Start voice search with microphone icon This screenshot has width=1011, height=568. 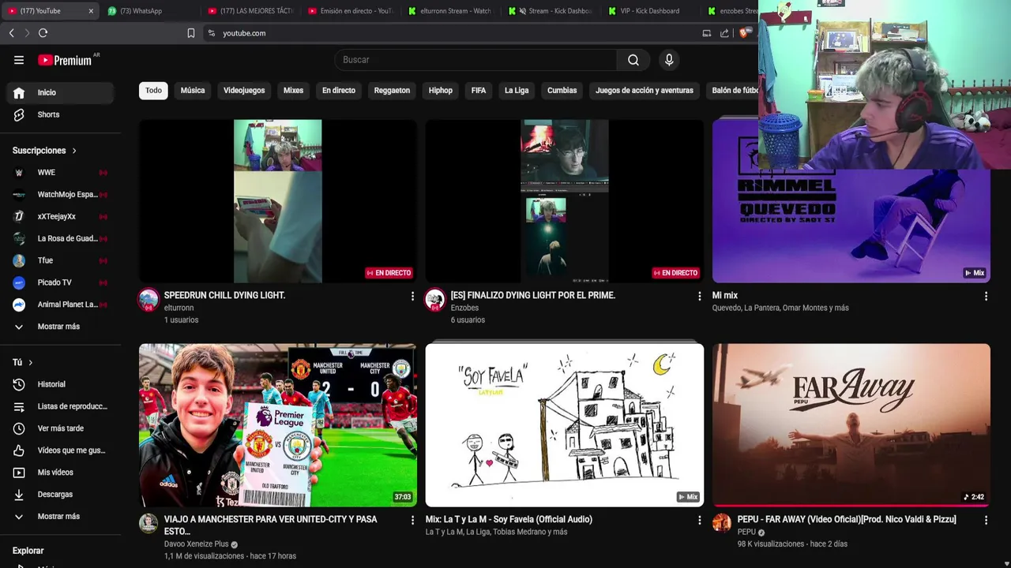pyautogui.click(x=669, y=60)
